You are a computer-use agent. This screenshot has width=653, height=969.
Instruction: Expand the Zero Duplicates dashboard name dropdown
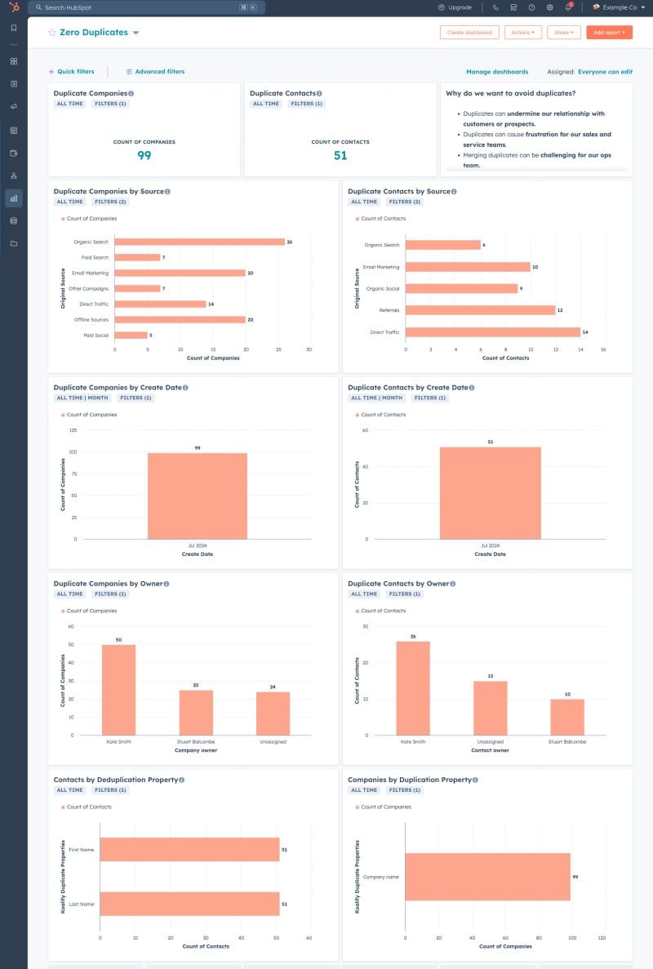pos(135,32)
